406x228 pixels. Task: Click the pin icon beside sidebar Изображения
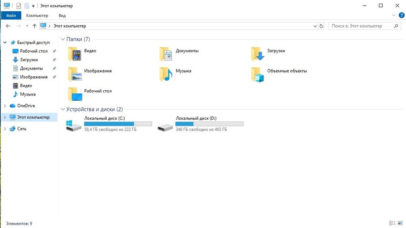[54, 77]
